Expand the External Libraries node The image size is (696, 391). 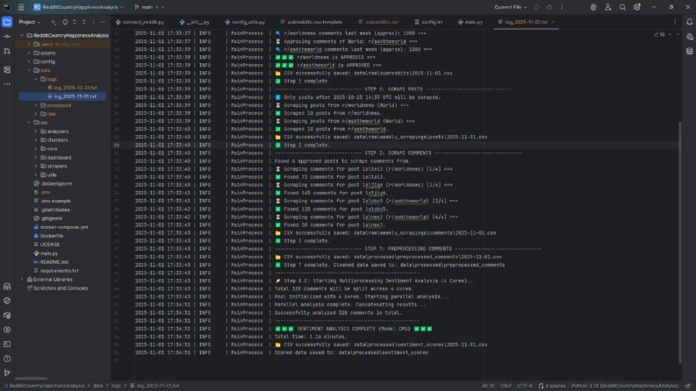22,280
